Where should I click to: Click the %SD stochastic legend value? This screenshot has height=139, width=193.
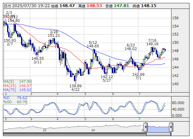22,102
